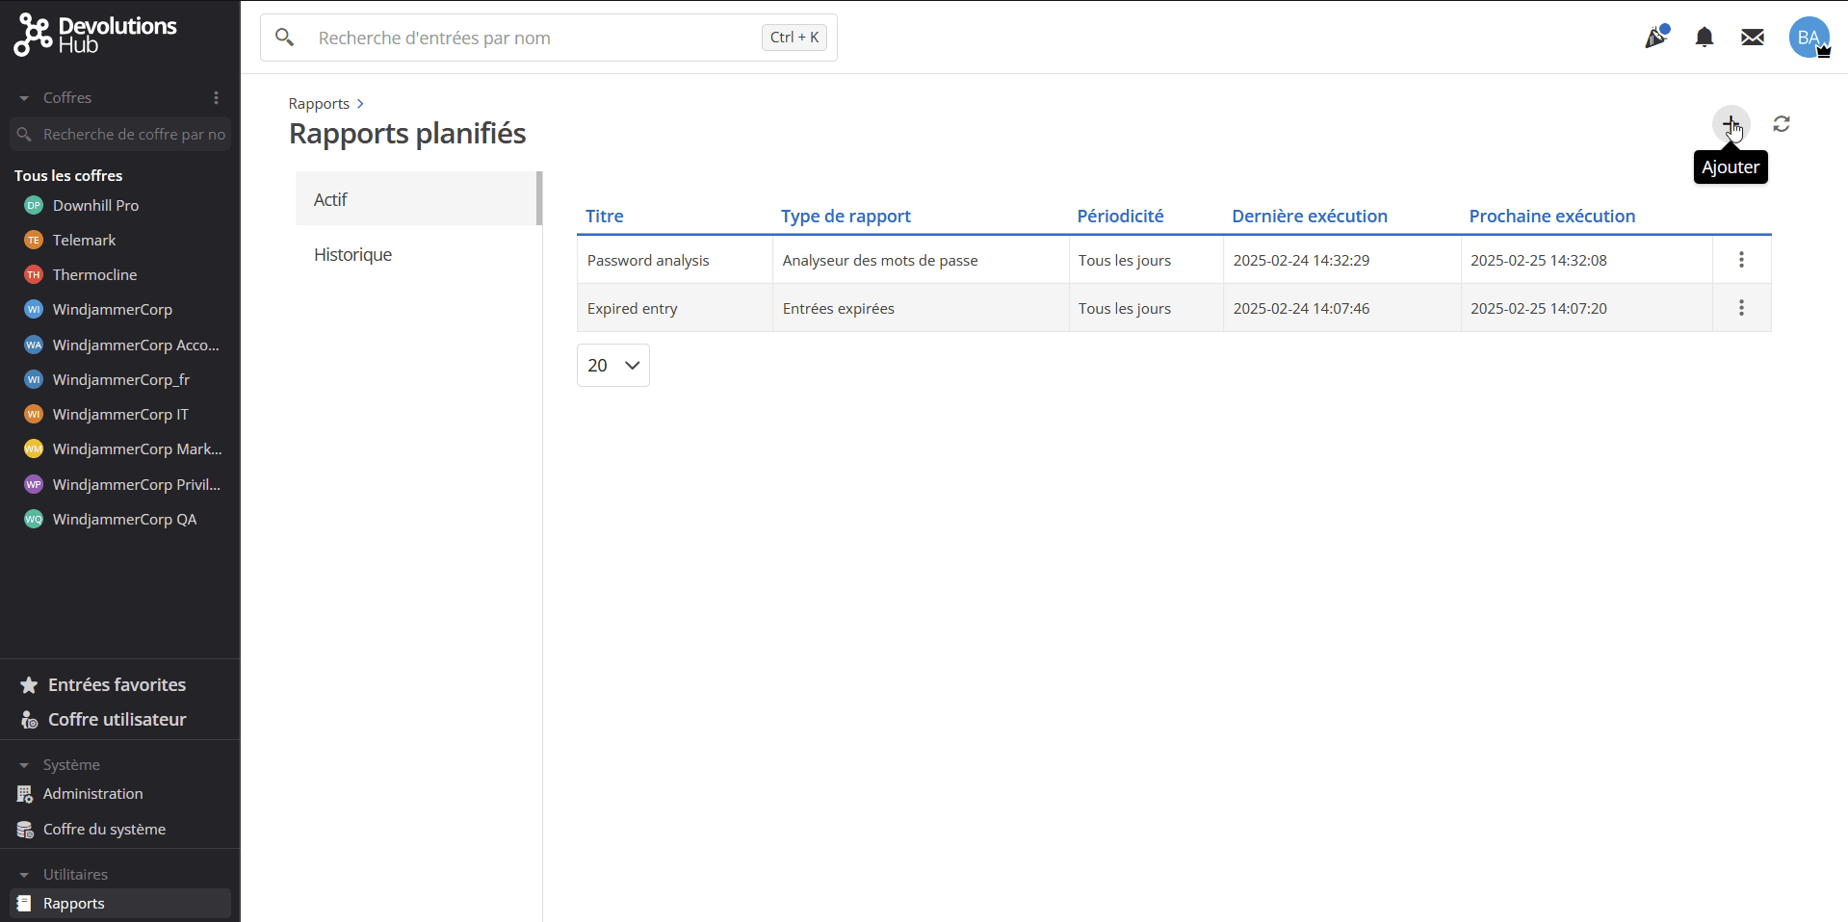
Task: Open the BA user avatar menu
Action: (x=1809, y=38)
